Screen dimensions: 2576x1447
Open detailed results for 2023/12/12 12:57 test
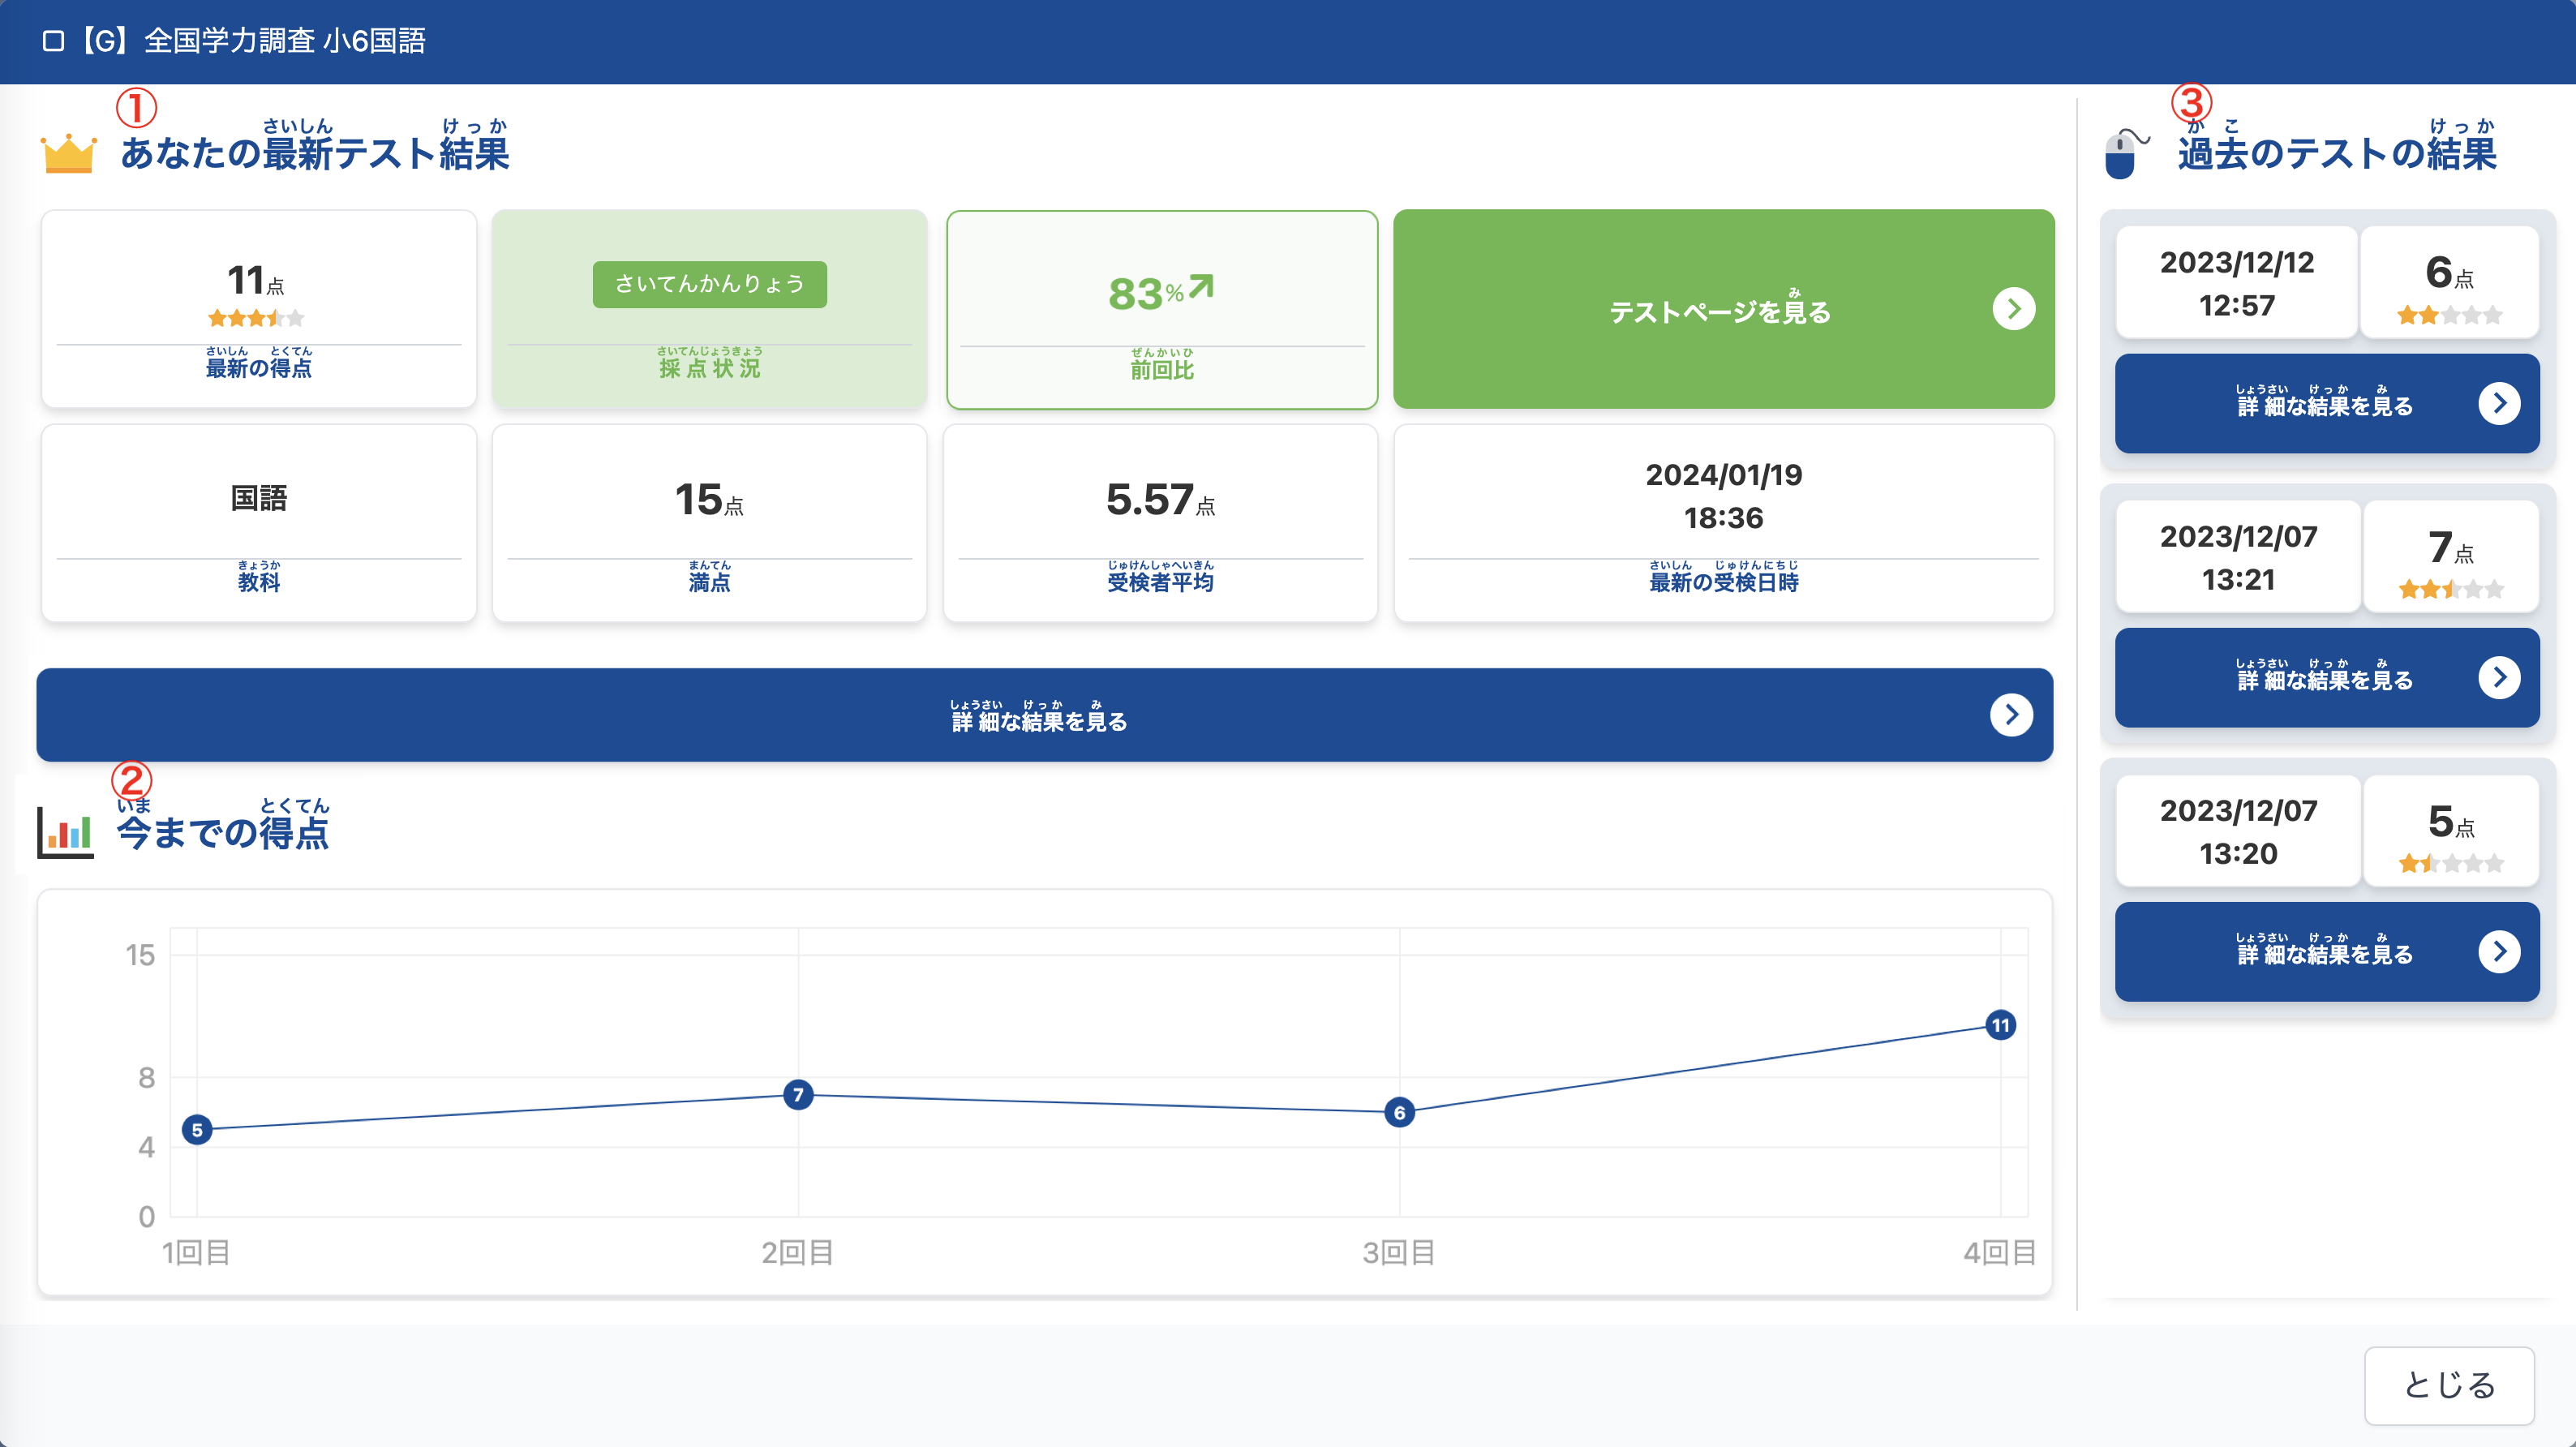point(2326,403)
